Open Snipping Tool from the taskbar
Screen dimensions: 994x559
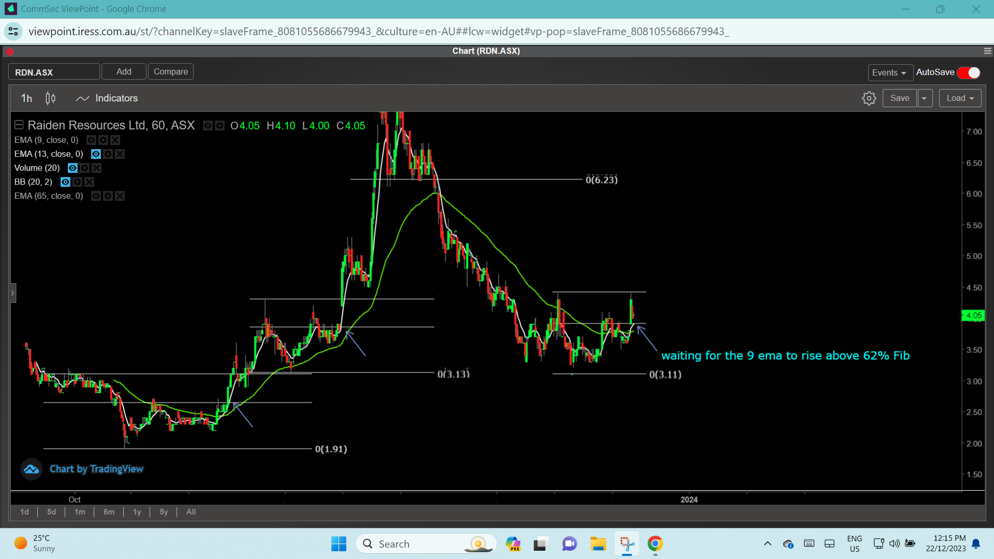point(627,544)
